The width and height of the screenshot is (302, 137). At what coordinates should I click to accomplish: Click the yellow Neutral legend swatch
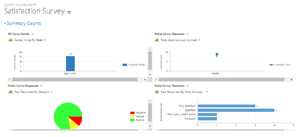pyautogui.click(x=133, y=116)
